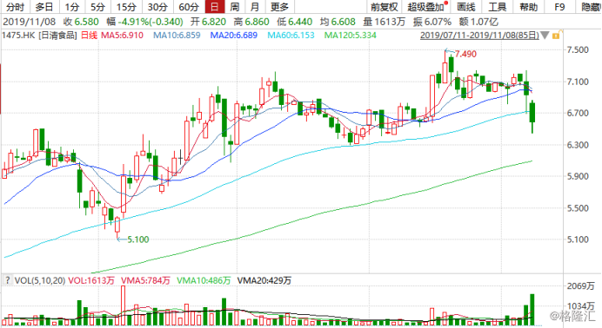Click the 额 1.07亿 turnover value

point(478,22)
